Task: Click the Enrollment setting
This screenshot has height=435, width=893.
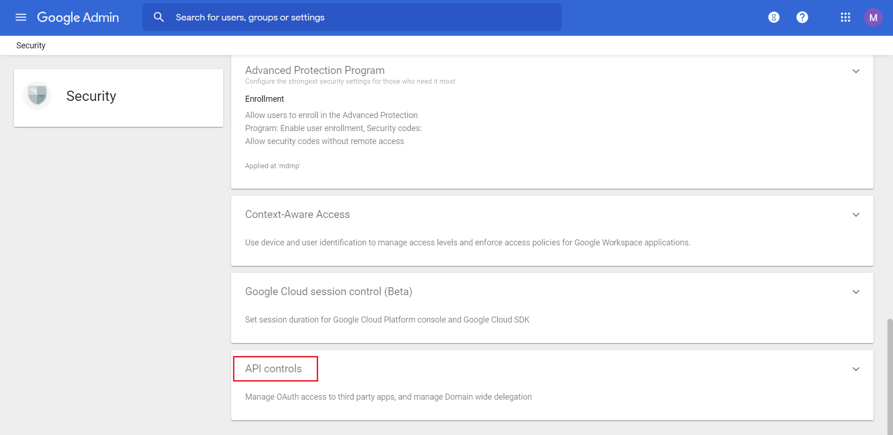Action: [x=264, y=99]
